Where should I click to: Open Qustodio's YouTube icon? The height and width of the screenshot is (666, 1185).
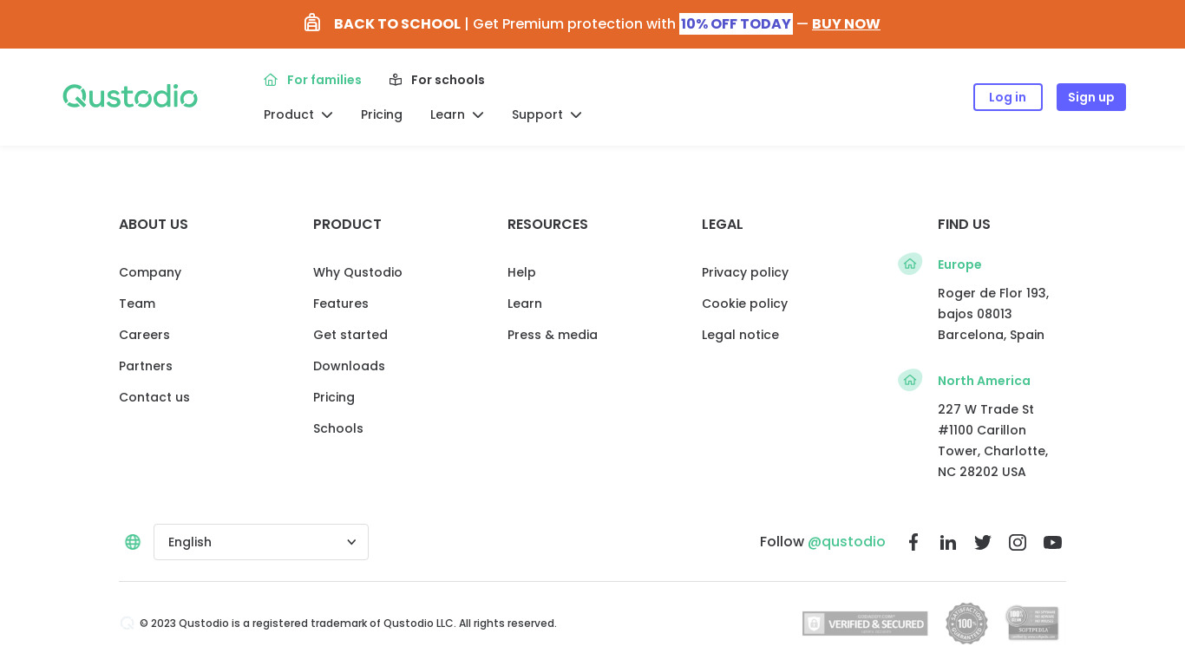pyautogui.click(x=1052, y=542)
